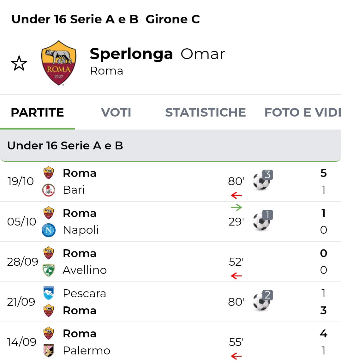Select the PARTITE tab
The width and height of the screenshot is (341, 362).
[x=37, y=112]
